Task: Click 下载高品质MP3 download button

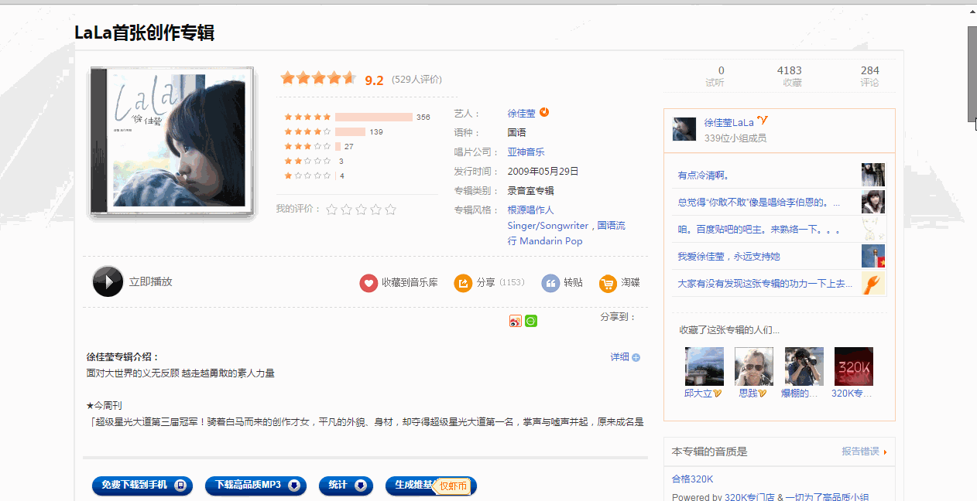Action: point(255,486)
